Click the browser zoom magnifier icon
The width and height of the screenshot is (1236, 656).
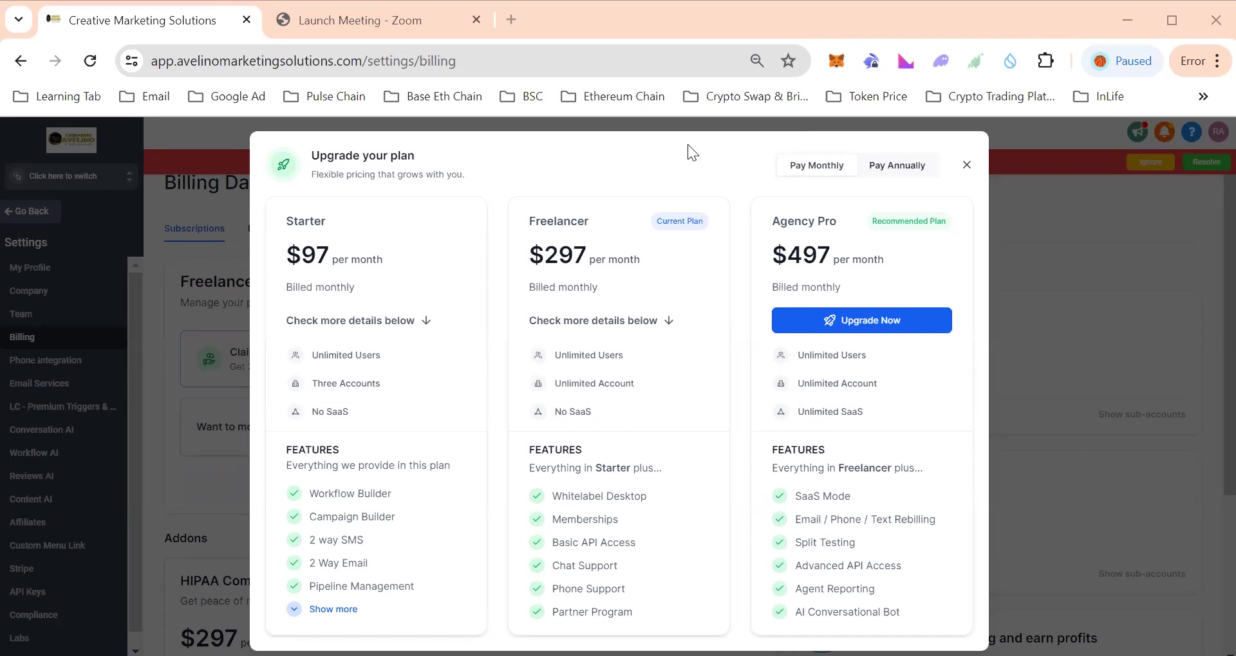pos(757,61)
